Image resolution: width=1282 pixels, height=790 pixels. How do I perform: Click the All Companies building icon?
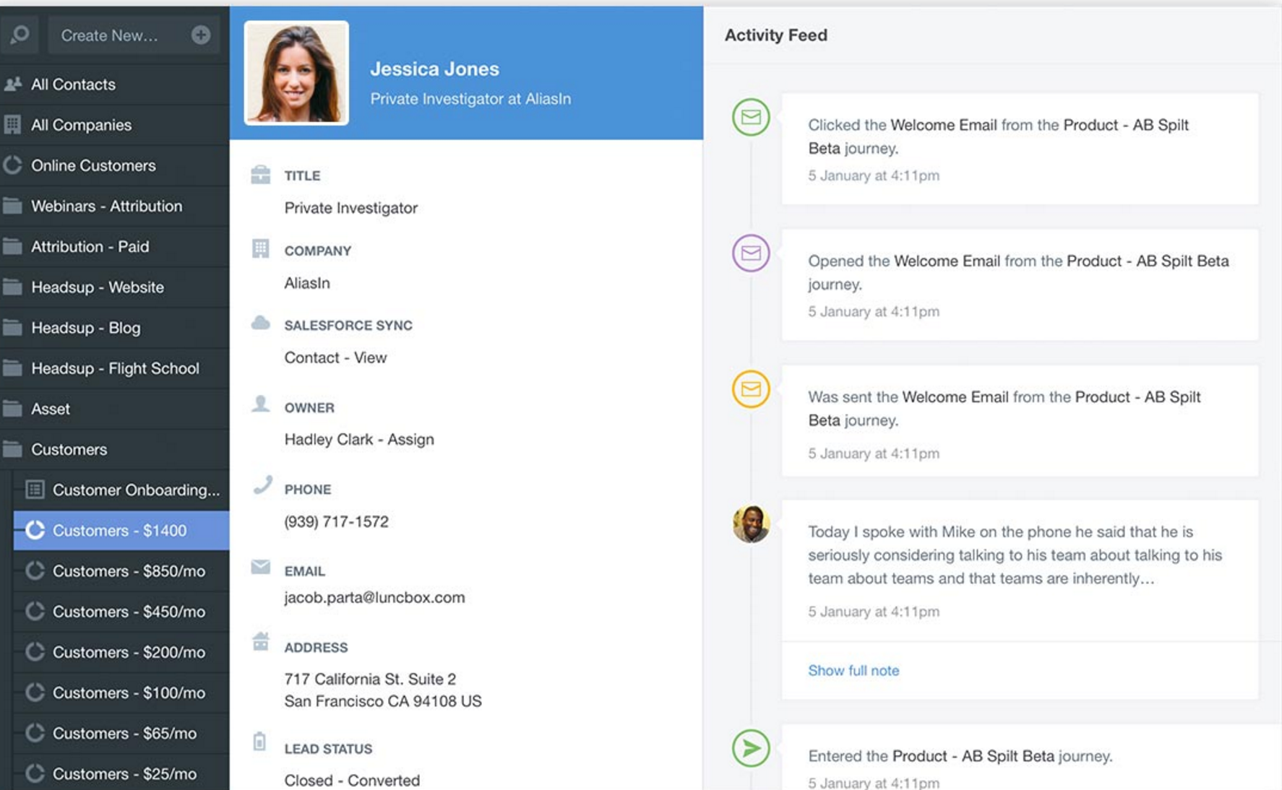[x=13, y=125]
